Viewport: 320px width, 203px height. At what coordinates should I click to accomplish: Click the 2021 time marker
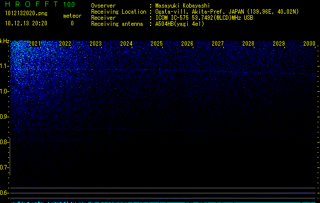coord(35,44)
